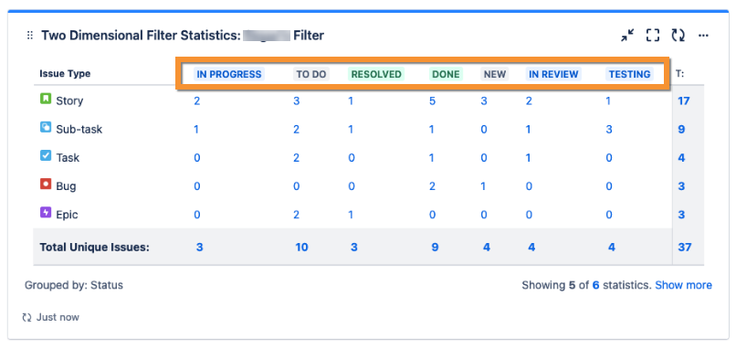Click the Grouped by: Status text

74,285
